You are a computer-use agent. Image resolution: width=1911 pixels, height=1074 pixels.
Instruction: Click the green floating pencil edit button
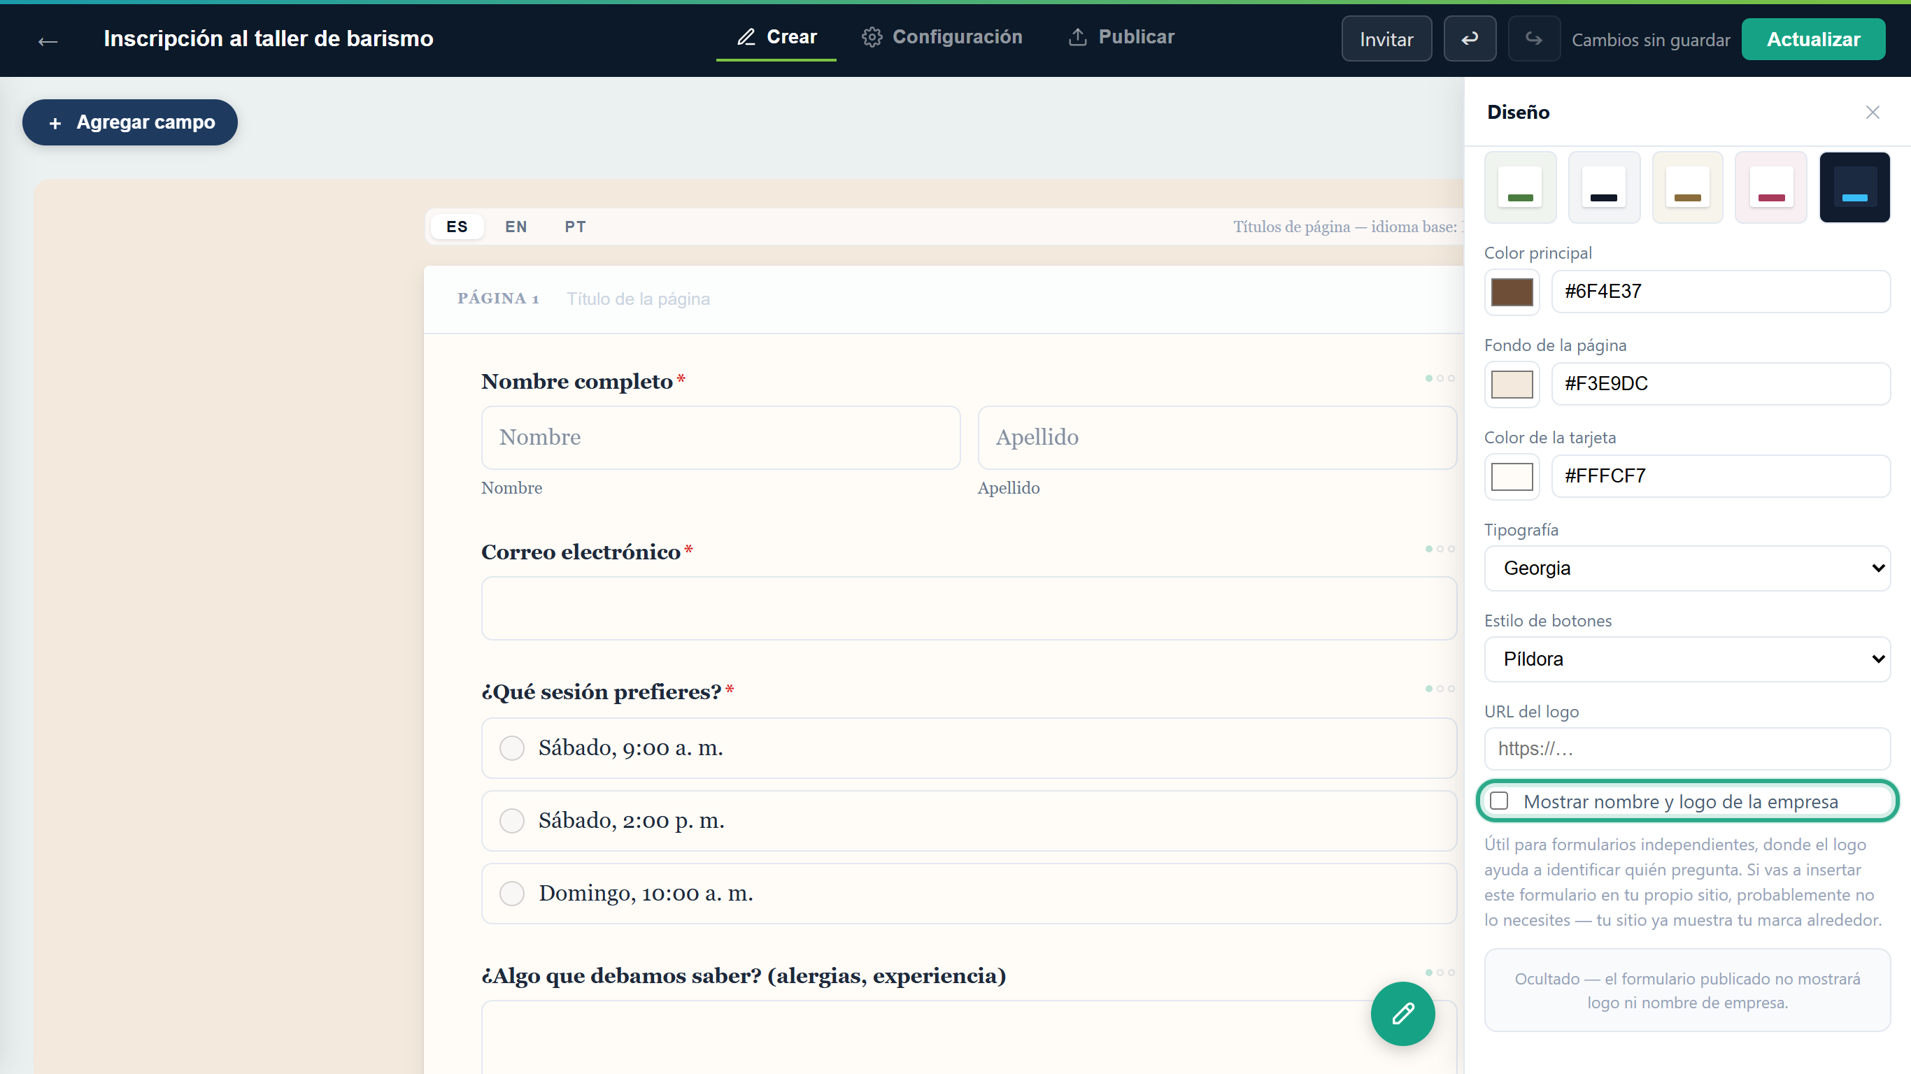coord(1402,1013)
